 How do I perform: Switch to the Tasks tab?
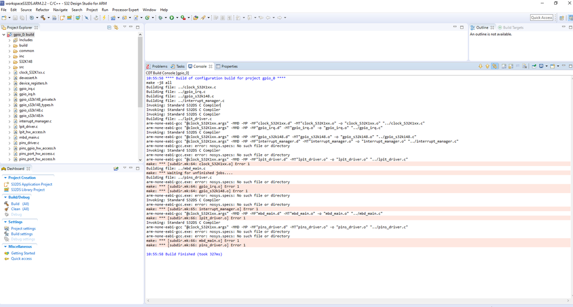pyautogui.click(x=178, y=66)
